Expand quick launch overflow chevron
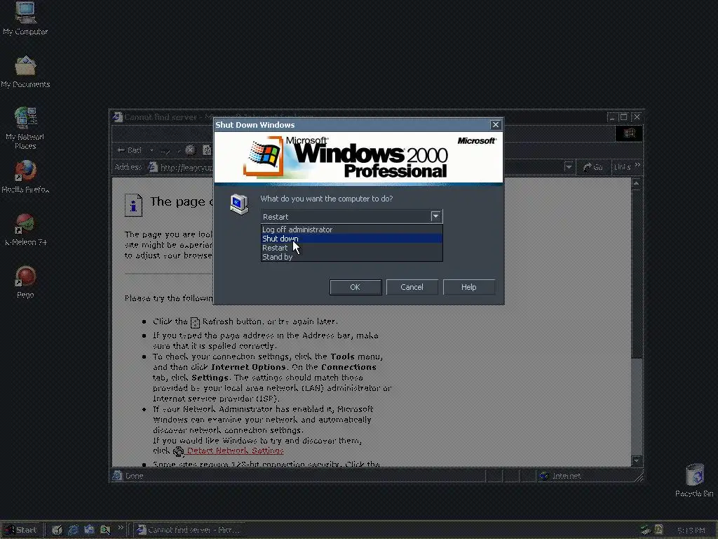Screen dimensions: 718x539 pos(121,528)
